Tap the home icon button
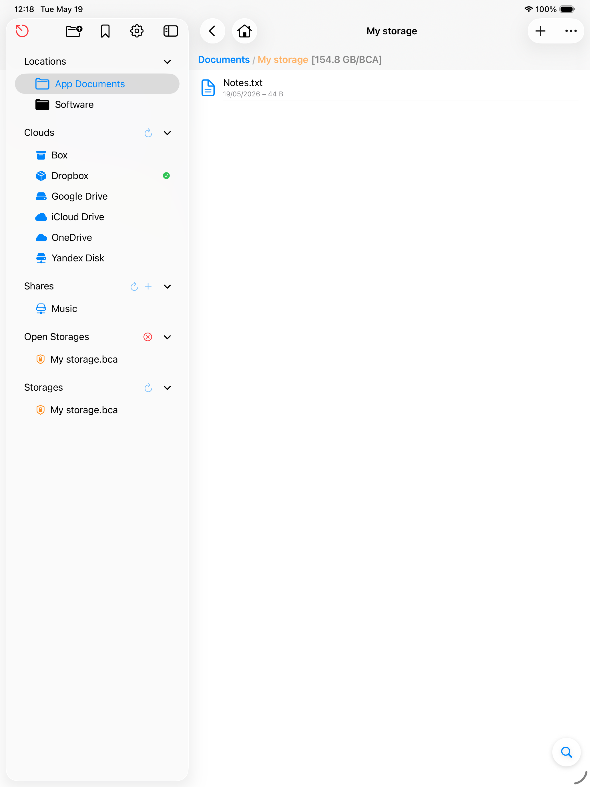 pos(245,31)
